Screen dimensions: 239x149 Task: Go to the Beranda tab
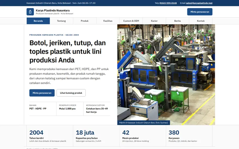[x=38, y=21]
